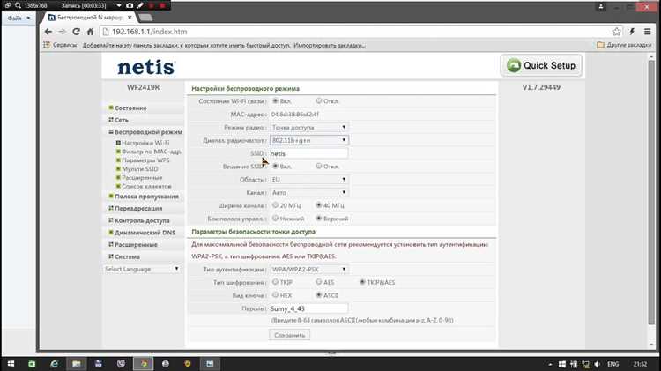Open Настройки Wi-Fi submenu item

point(145,143)
